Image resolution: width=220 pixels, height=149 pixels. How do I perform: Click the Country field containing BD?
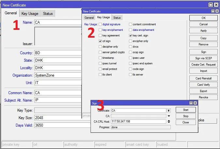pyautogui.click(x=58, y=53)
